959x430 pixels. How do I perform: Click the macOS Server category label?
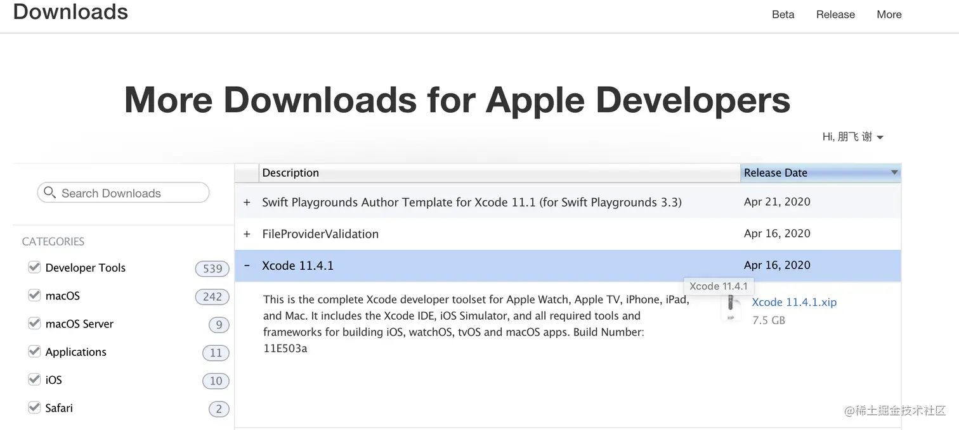79,324
